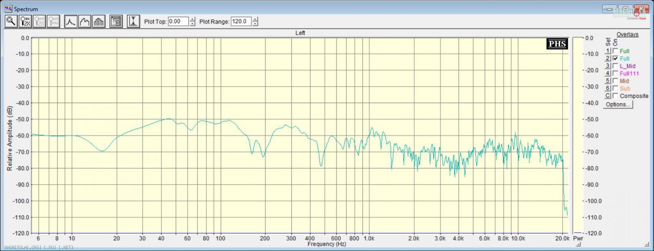The image size is (654, 251).
Task: Click the Relative Amplitude (dB) axis label
Action: [9, 139]
